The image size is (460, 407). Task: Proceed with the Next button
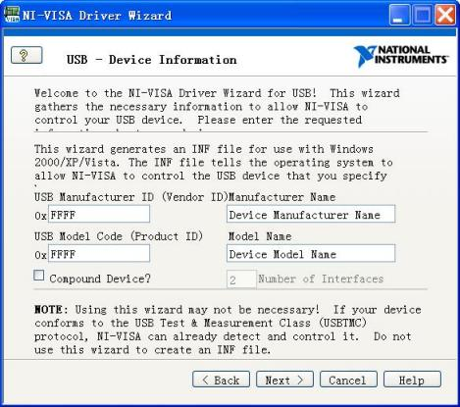pyautogui.click(x=284, y=380)
